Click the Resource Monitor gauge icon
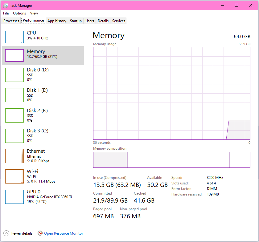 coord(40,233)
